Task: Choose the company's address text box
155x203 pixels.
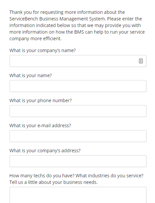Action: pos(78,161)
